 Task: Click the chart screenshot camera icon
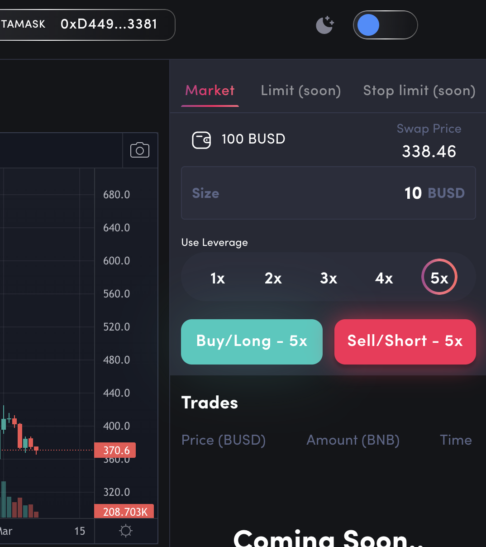pyautogui.click(x=140, y=150)
